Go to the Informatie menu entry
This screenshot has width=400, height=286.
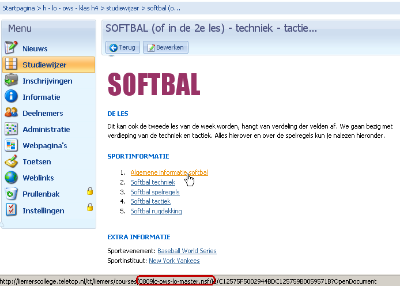(41, 97)
